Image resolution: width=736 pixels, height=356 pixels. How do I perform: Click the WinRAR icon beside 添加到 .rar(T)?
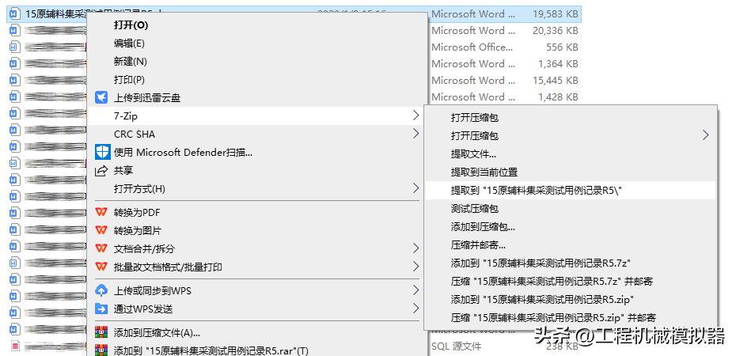click(x=101, y=350)
